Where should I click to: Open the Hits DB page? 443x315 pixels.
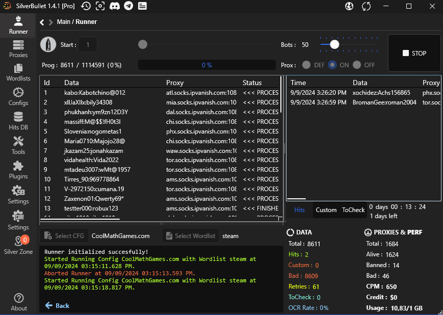click(x=18, y=120)
